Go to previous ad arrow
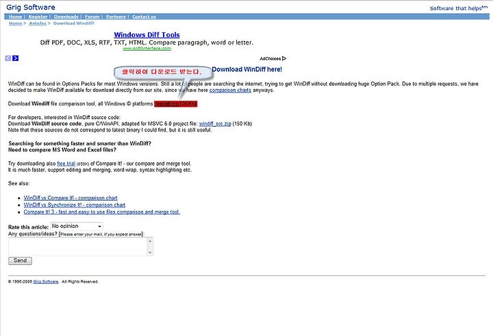 coord(8,58)
